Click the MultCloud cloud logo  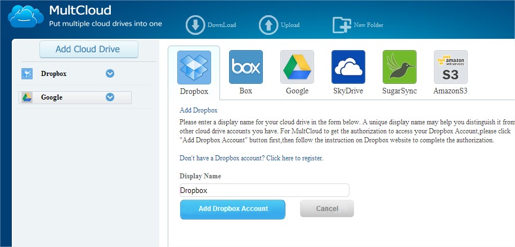26,16
